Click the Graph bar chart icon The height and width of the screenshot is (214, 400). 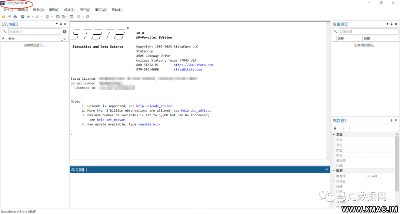pos(37,17)
